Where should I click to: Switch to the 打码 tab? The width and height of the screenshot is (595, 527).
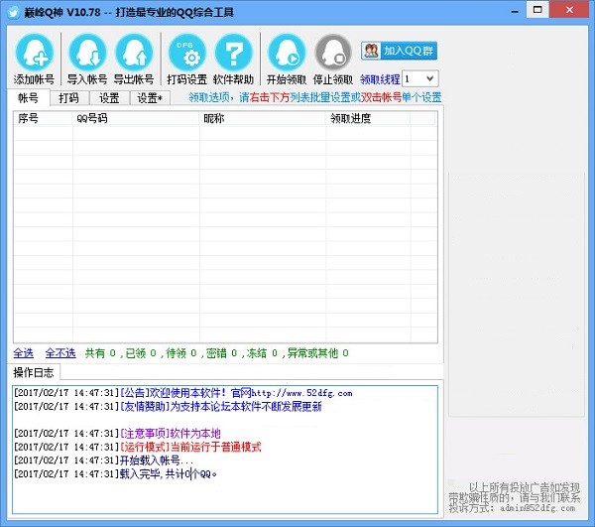tap(69, 98)
